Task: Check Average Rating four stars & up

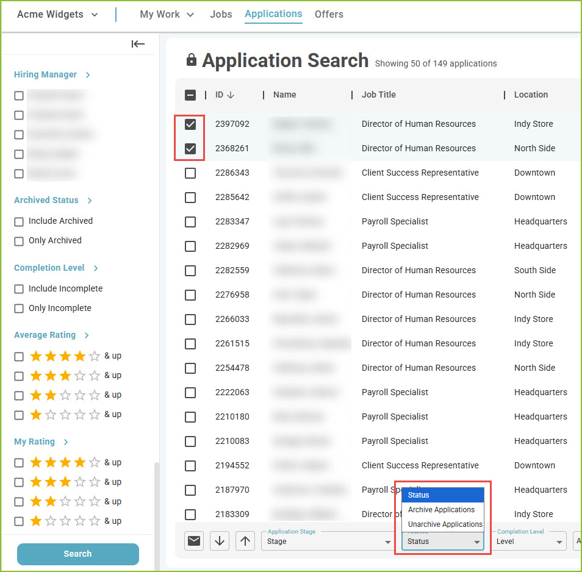Action: point(18,357)
